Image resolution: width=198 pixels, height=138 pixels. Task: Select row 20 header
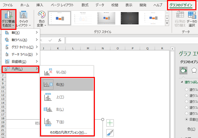coord(3,126)
